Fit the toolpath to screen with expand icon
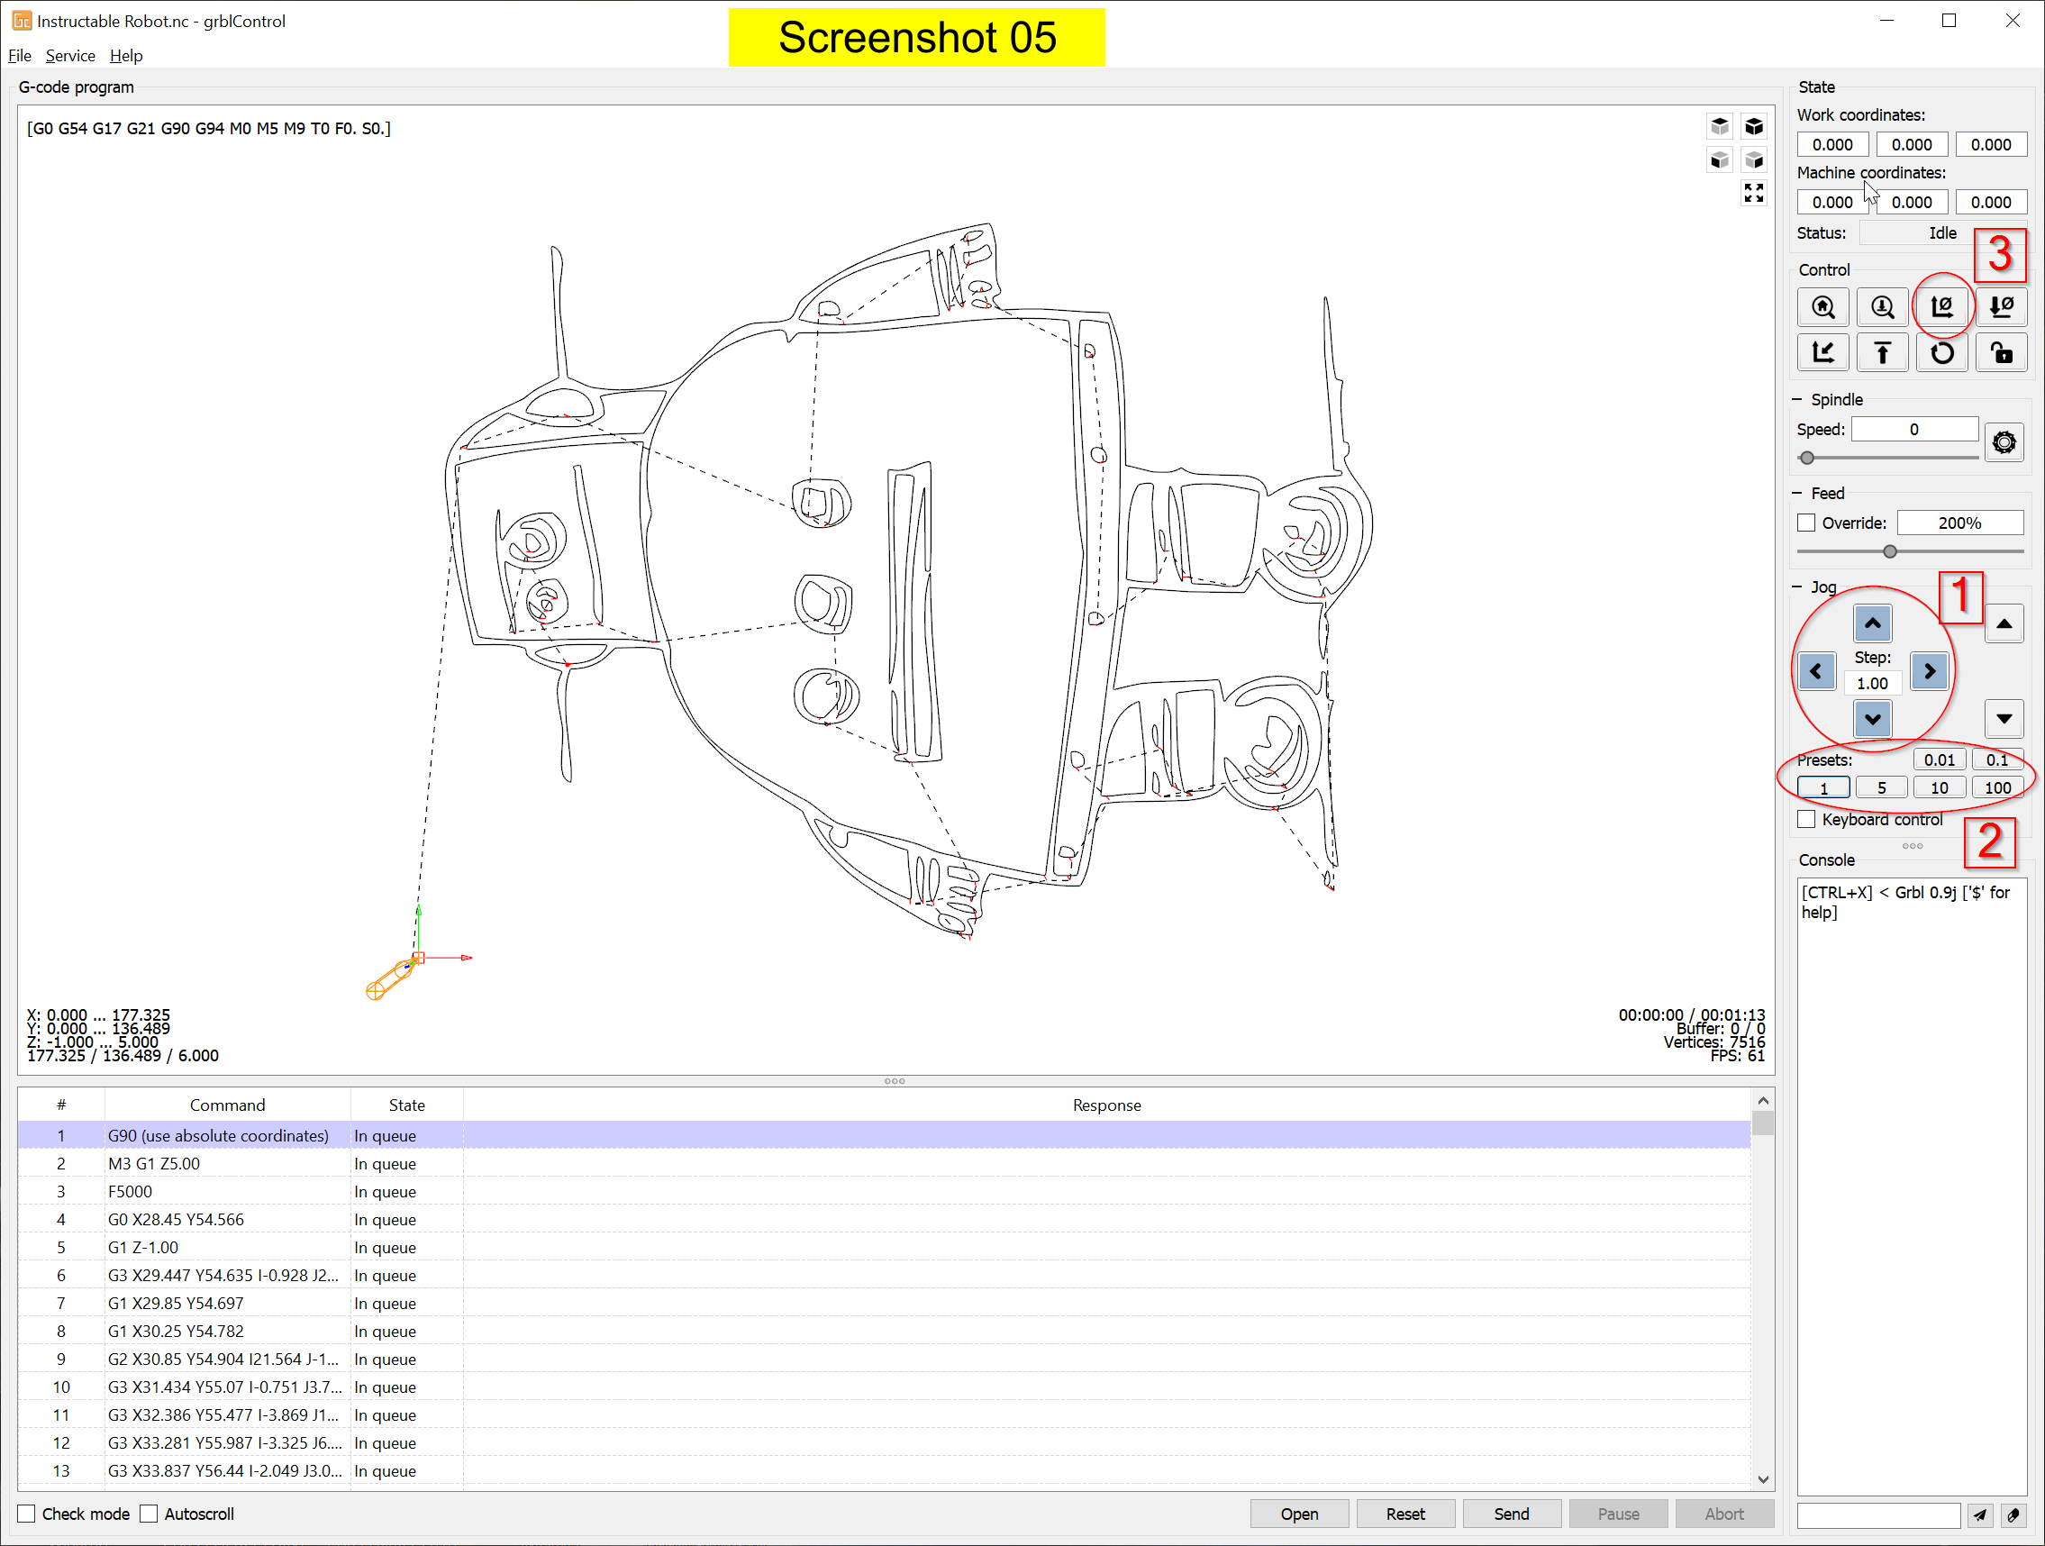This screenshot has width=2045, height=1546. click(1753, 193)
